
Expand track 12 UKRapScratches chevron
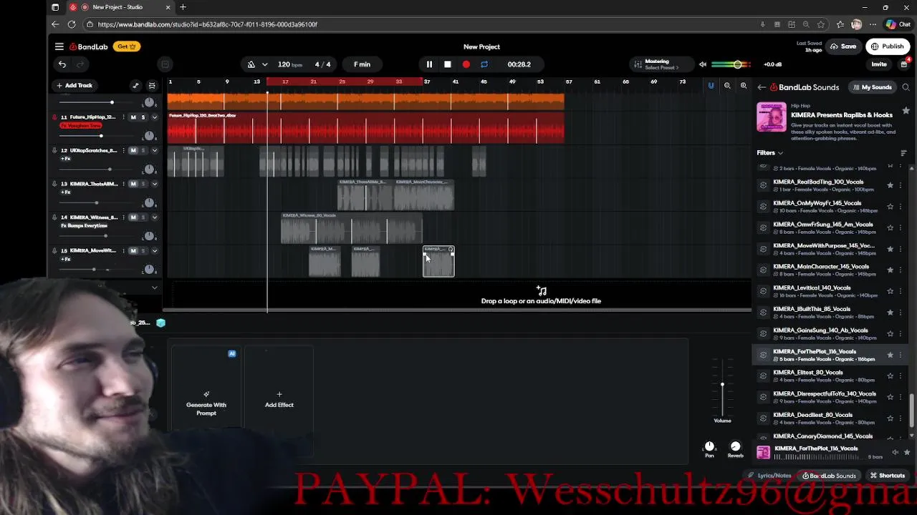click(154, 150)
